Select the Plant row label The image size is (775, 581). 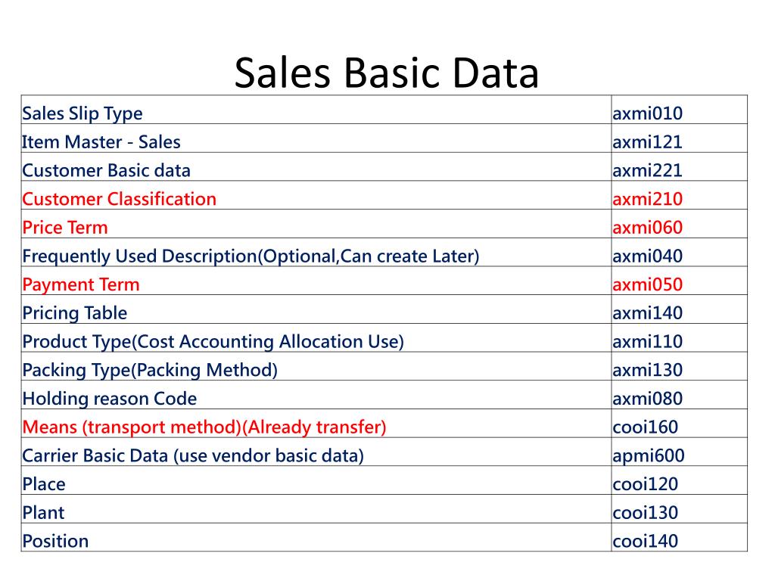43,513
